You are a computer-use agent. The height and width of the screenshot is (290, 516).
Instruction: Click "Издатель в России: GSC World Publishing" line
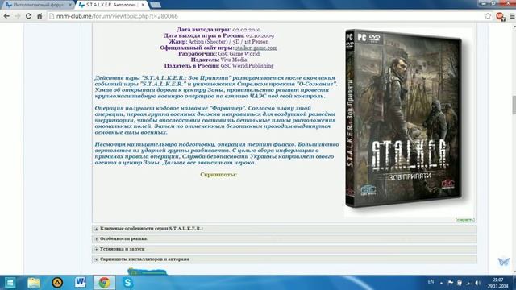[218, 66]
